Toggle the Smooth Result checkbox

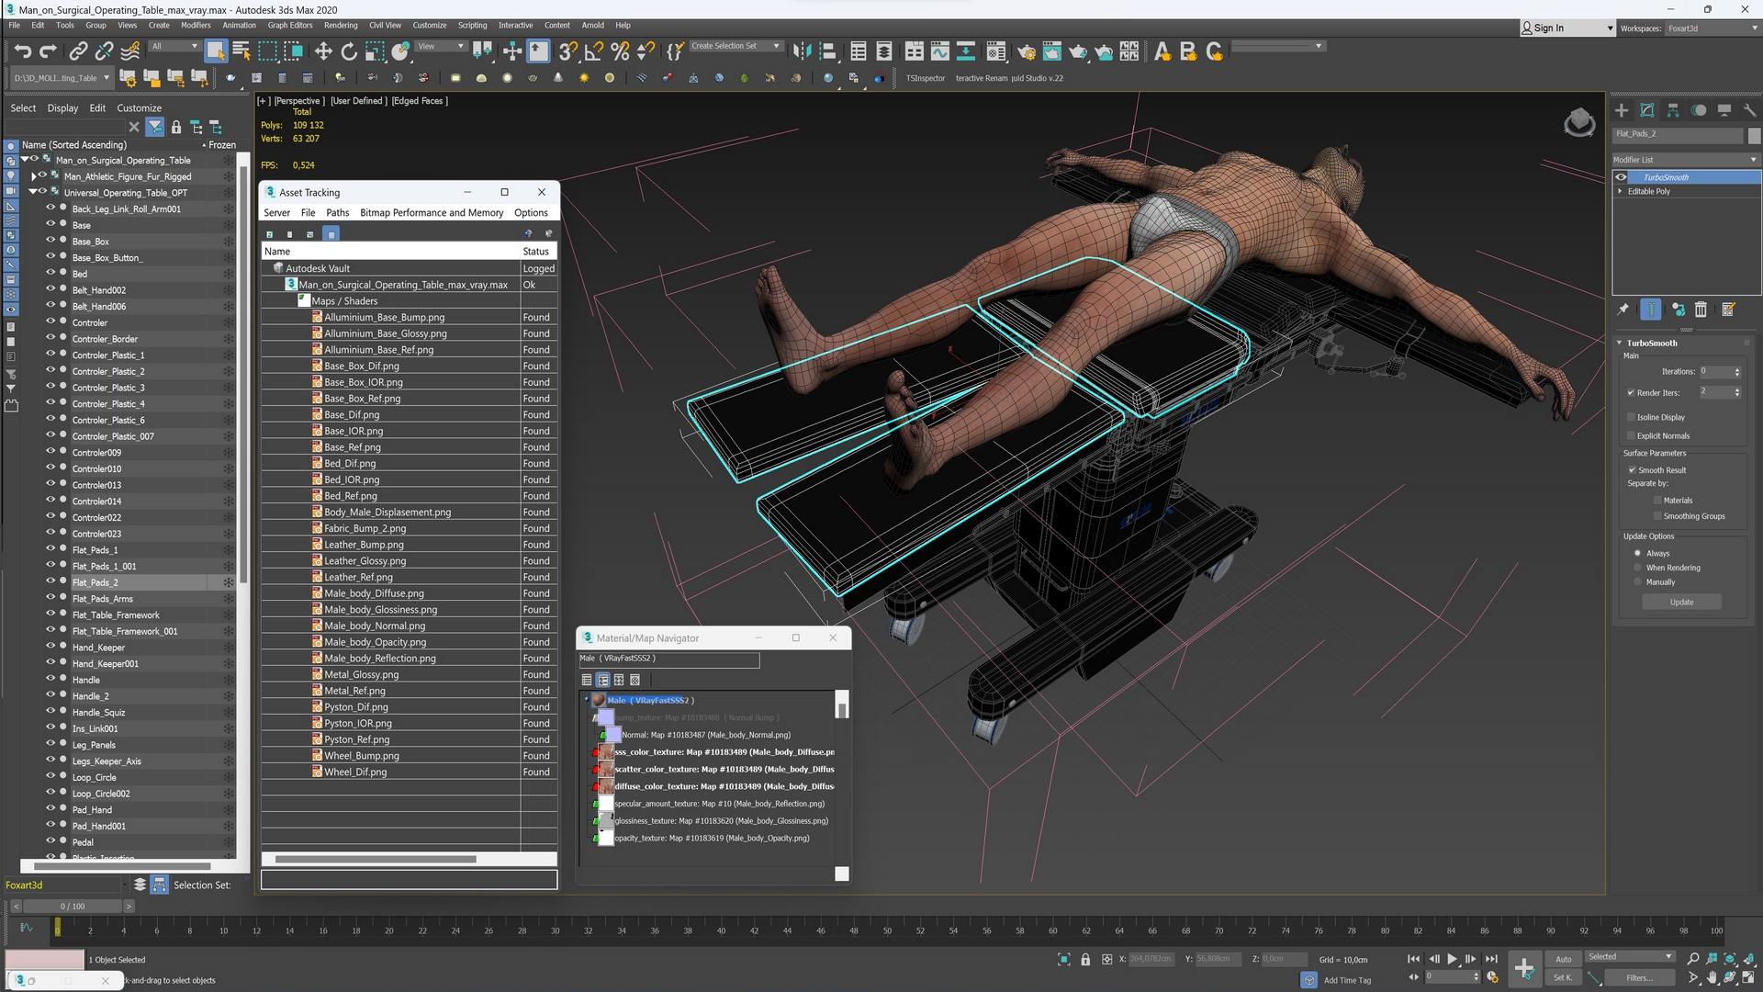1633,470
